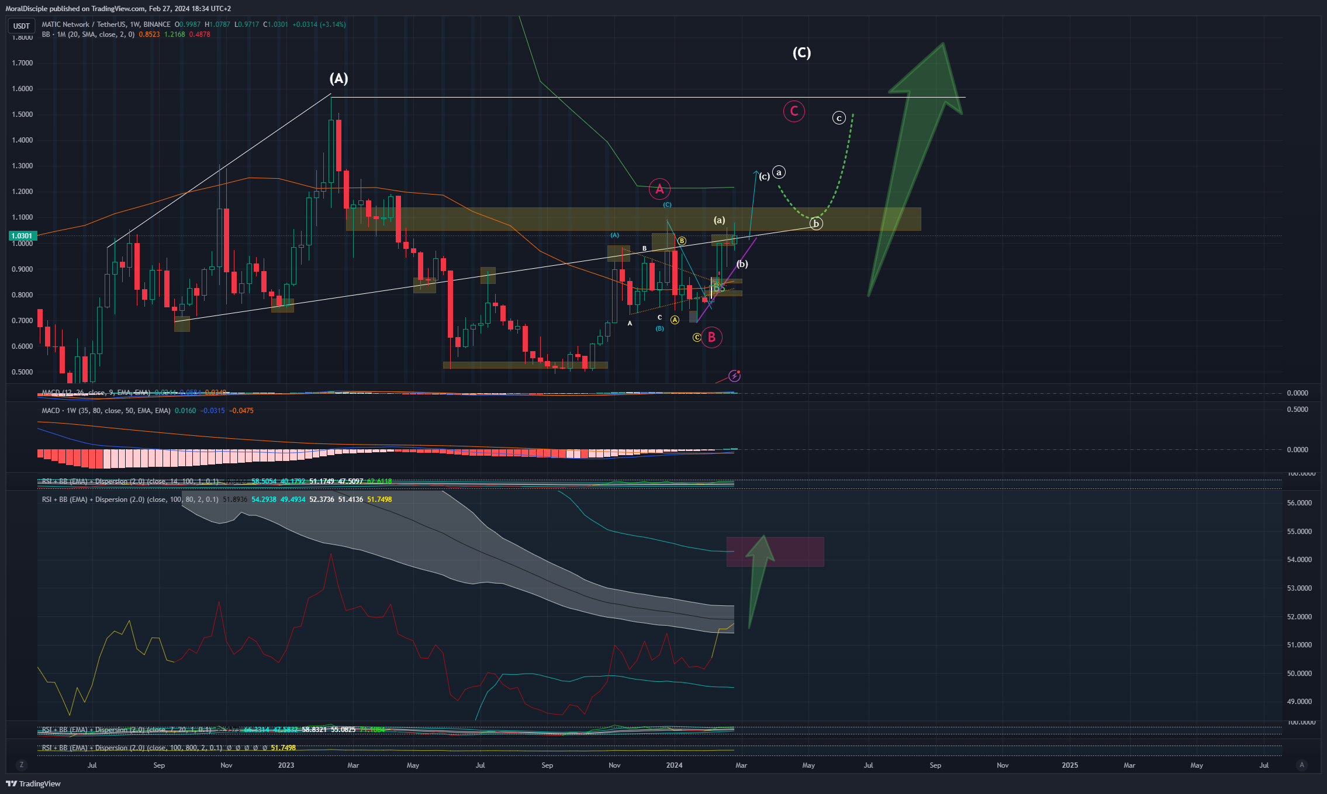Click the USDT currency button
This screenshot has height=794, width=1327.
pyautogui.click(x=22, y=26)
